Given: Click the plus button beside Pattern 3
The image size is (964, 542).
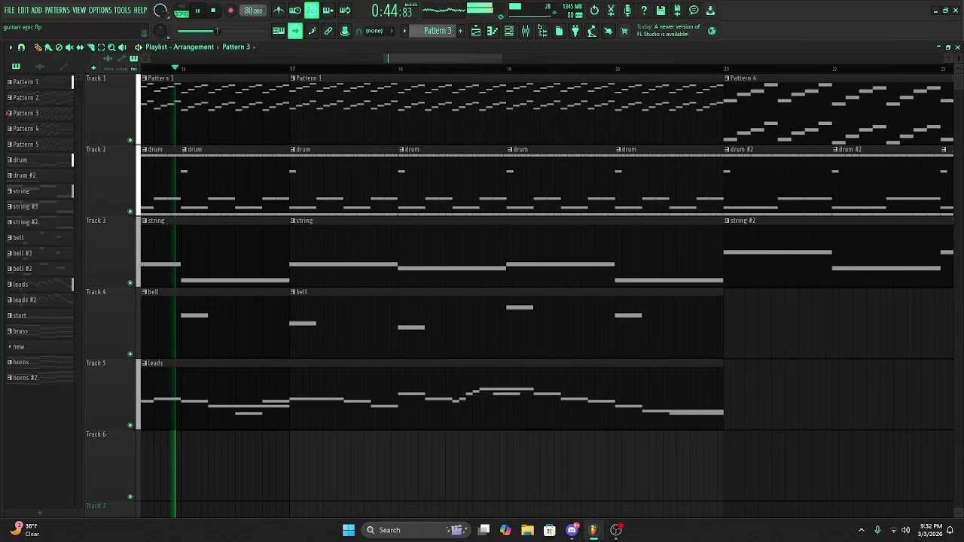Looking at the screenshot, I should pos(460,31).
